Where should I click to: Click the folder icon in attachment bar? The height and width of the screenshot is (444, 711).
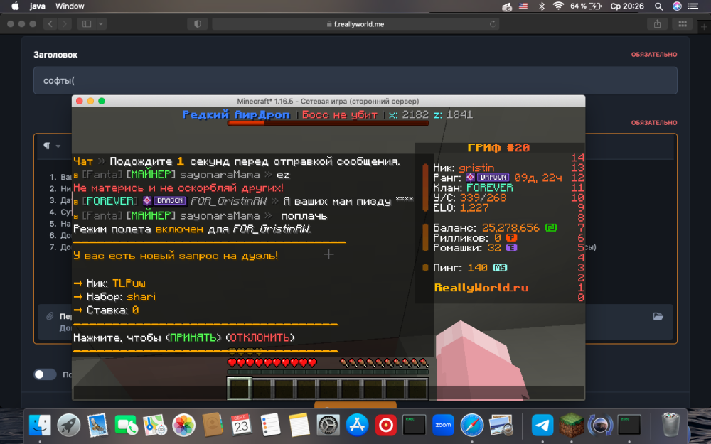coord(658,316)
